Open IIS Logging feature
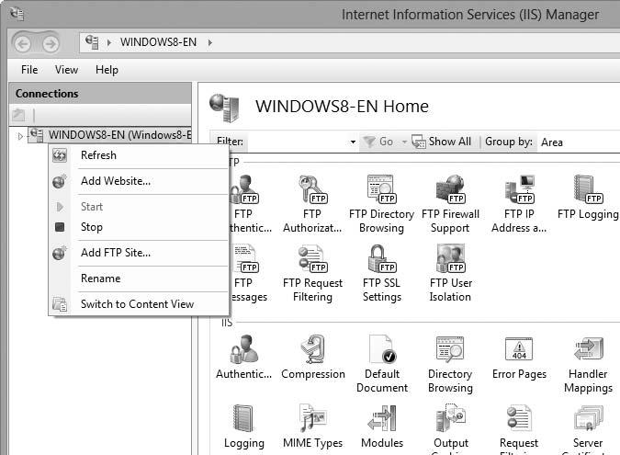The image size is (620, 455). click(x=243, y=427)
